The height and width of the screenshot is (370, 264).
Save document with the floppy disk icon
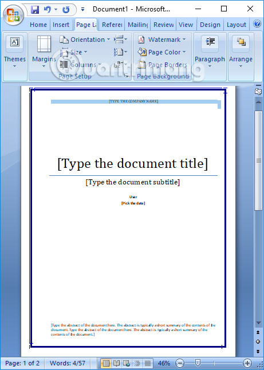click(35, 10)
